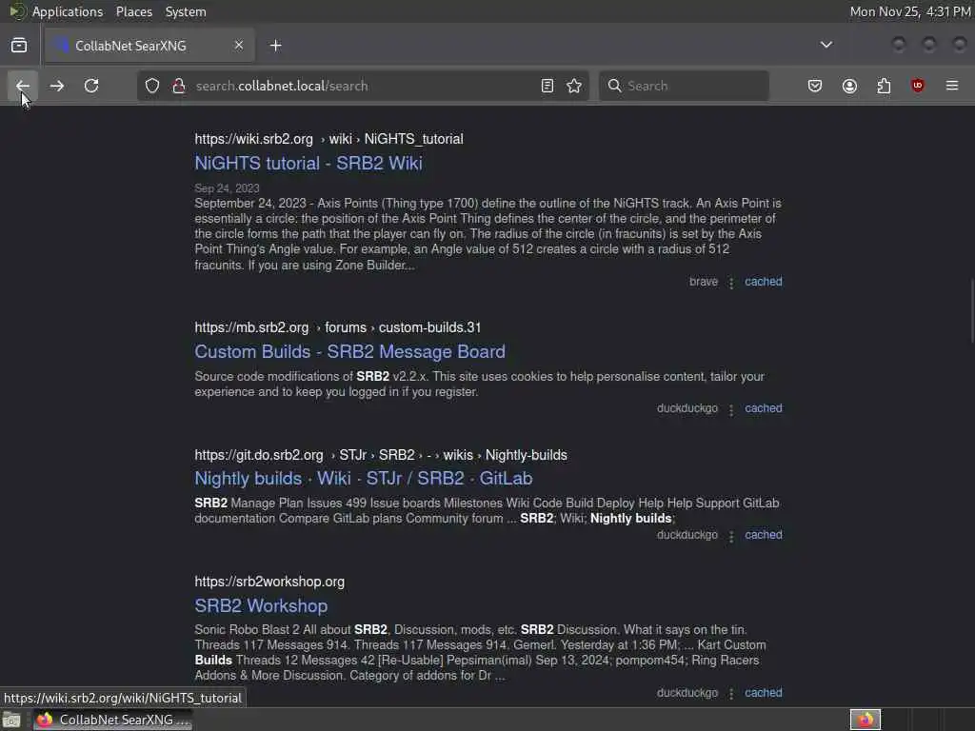Click the https://srb2workshop.org URL text
Viewport: 975px width, 731px height.
pyautogui.click(x=269, y=582)
